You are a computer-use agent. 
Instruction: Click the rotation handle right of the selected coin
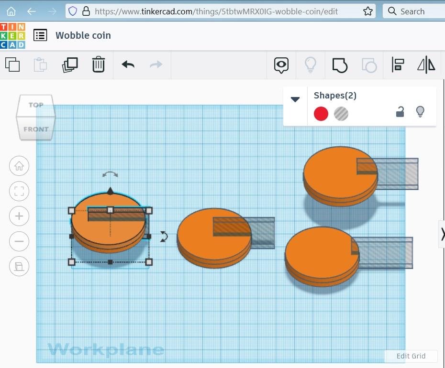(x=164, y=237)
